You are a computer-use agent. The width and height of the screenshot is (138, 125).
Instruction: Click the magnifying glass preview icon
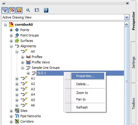click(x=28, y=10)
